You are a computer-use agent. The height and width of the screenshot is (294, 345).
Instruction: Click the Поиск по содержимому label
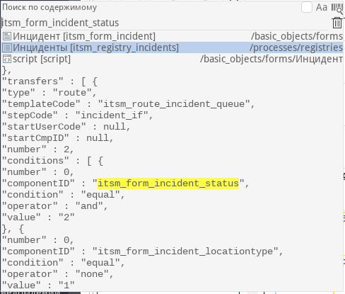click(49, 7)
